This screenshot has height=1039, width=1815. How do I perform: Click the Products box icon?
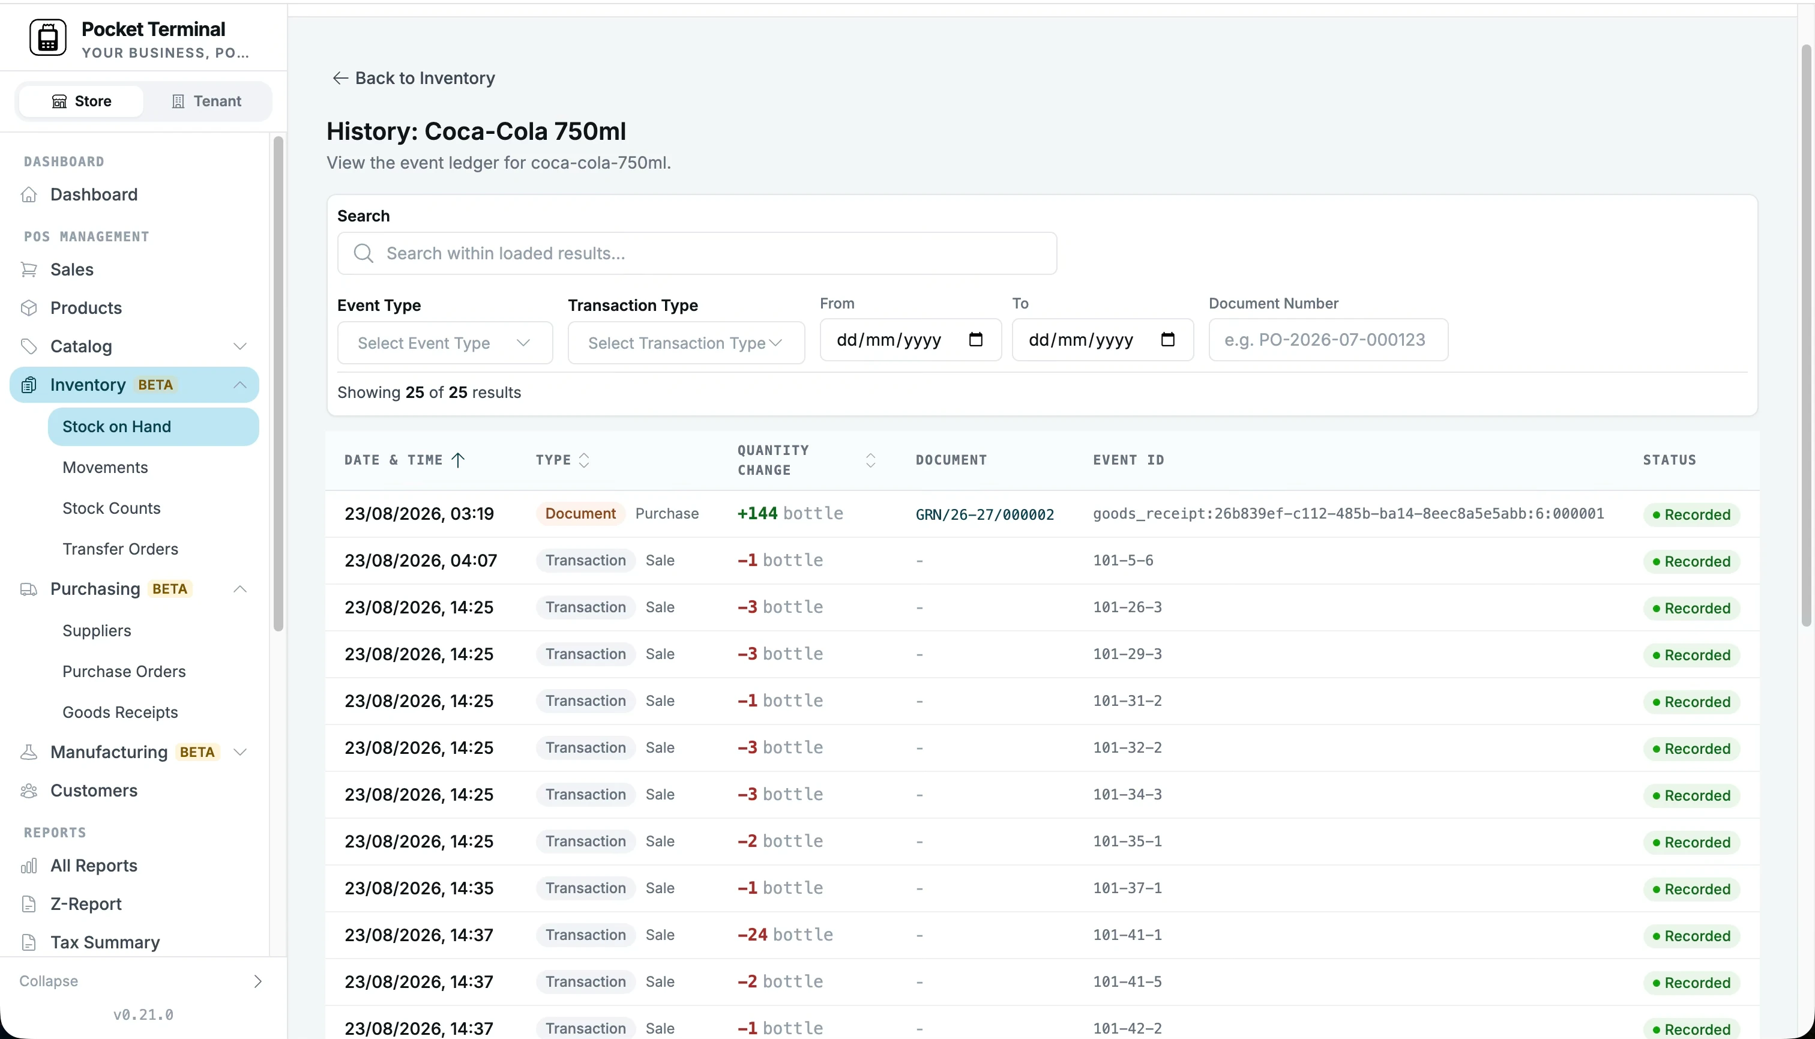(x=29, y=309)
